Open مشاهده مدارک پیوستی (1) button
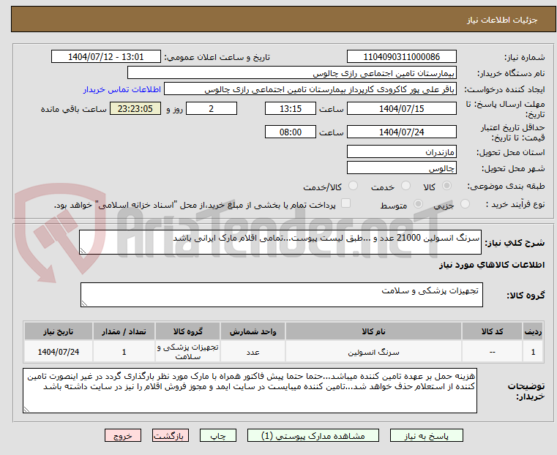557x455 pixels. (313, 435)
